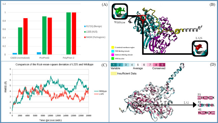Click the blue R172Q bar above CADD (normalized)
The image size is (218, 123).
15,54
